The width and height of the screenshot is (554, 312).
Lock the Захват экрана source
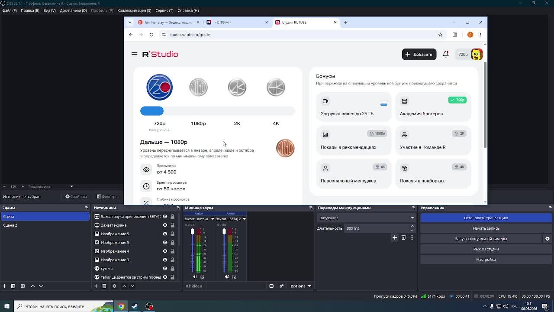click(172, 225)
